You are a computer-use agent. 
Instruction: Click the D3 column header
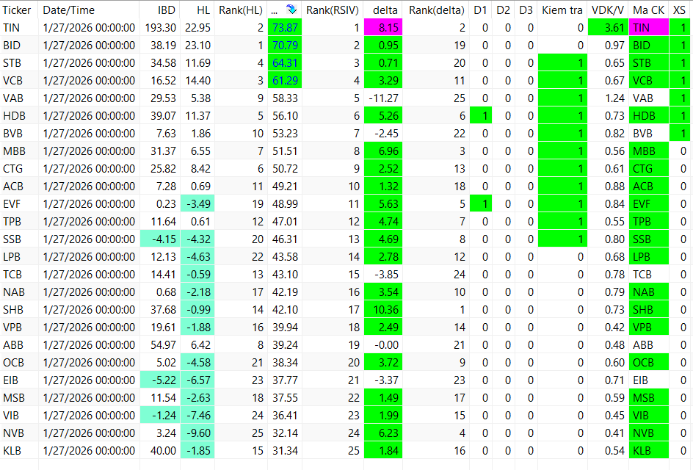526,10
